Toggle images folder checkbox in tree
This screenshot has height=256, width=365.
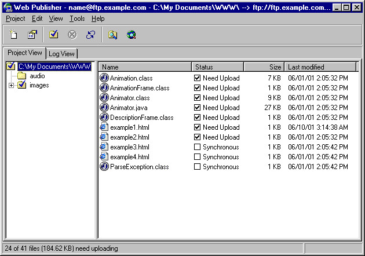click(21, 85)
